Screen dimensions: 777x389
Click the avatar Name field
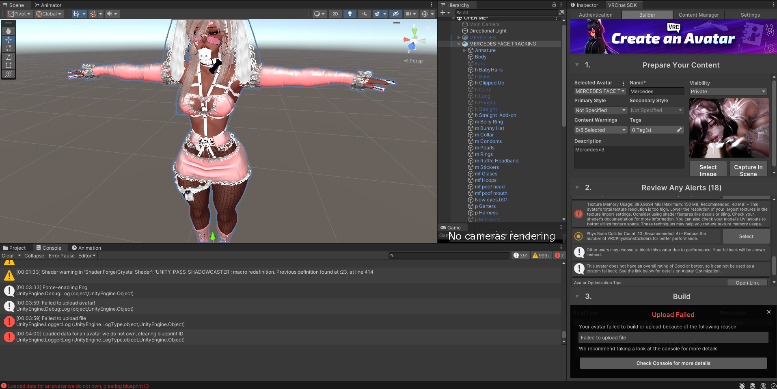click(x=656, y=91)
